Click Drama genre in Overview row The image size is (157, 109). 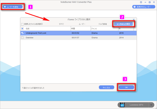pos(94,38)
